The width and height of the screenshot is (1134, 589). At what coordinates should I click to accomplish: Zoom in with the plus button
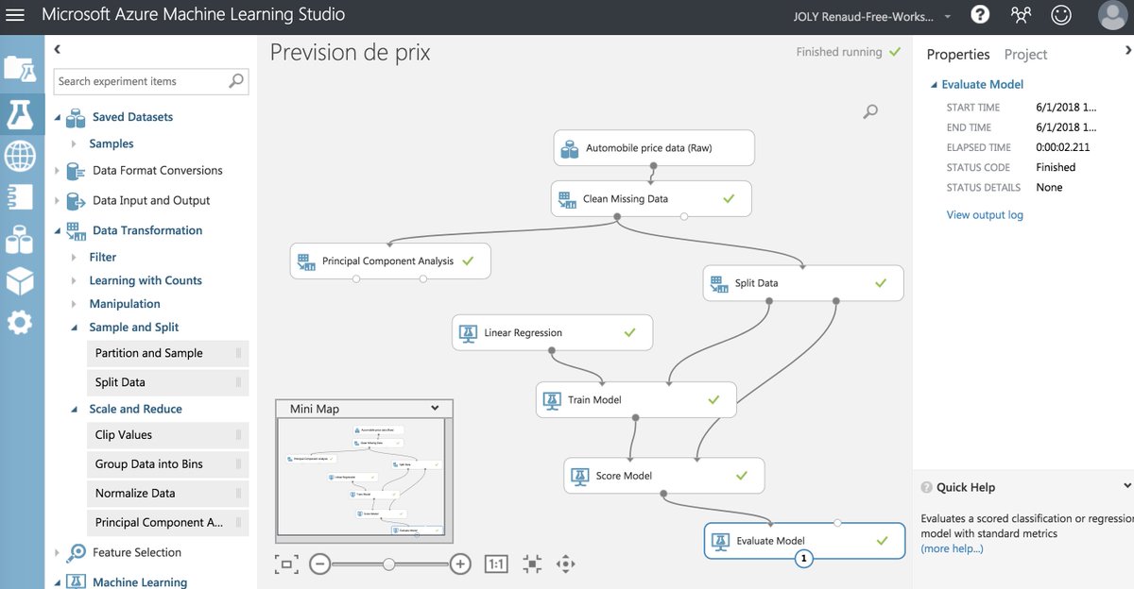click(460, 564)
